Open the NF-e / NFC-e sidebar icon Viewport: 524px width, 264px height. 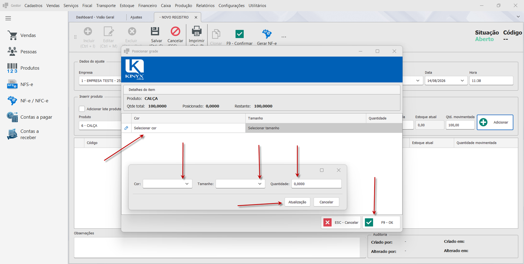click(x=12, y=101)
